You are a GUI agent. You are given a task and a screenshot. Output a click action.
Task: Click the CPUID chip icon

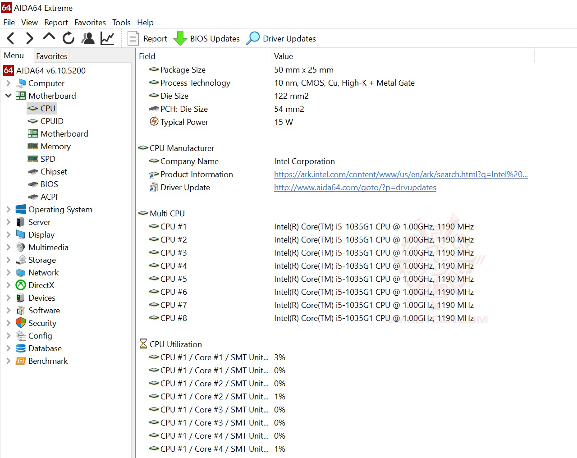tap(32, 121)
